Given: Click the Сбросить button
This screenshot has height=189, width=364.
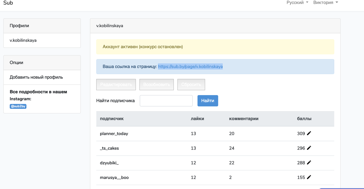Looking at the screenshot, I should [191, 84].
